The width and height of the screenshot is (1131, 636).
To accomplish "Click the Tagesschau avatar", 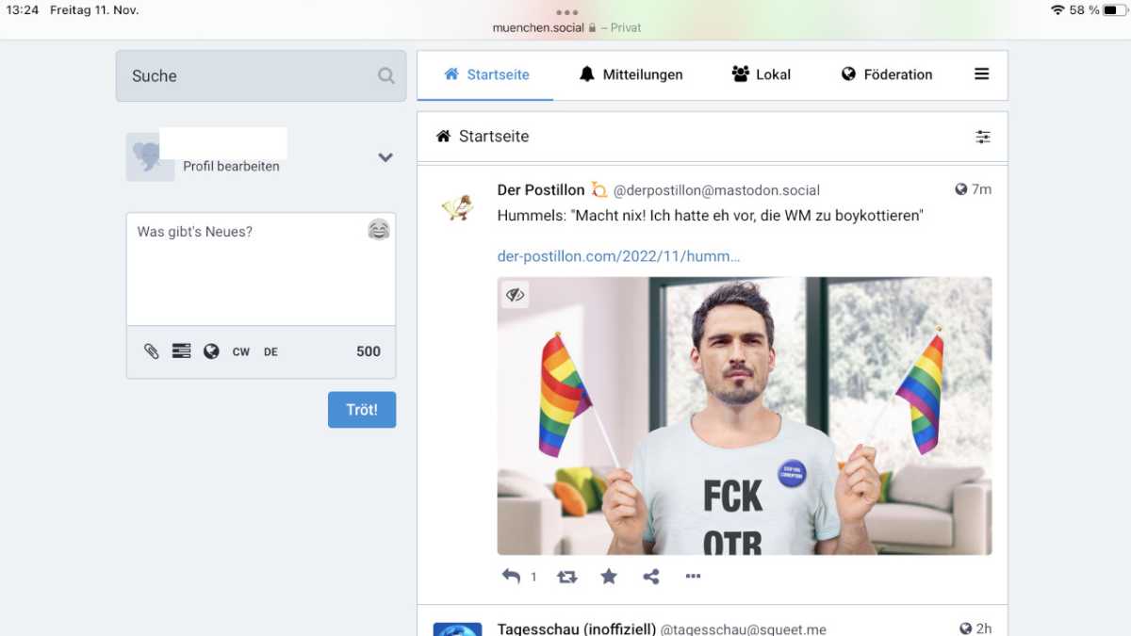I will click(457, 629).
